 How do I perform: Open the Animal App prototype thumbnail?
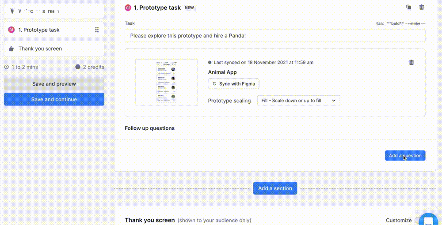[166, 82]
